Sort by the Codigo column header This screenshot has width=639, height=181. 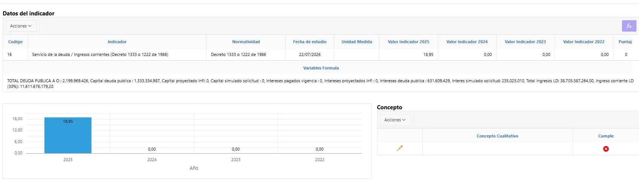15,42
